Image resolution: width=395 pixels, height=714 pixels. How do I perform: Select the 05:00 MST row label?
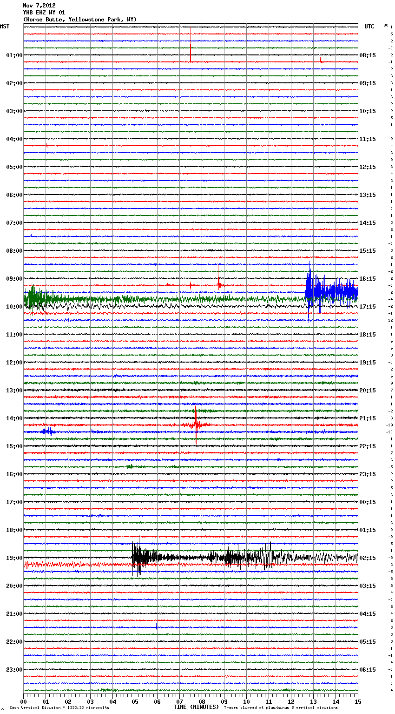(x=14, y=167)
